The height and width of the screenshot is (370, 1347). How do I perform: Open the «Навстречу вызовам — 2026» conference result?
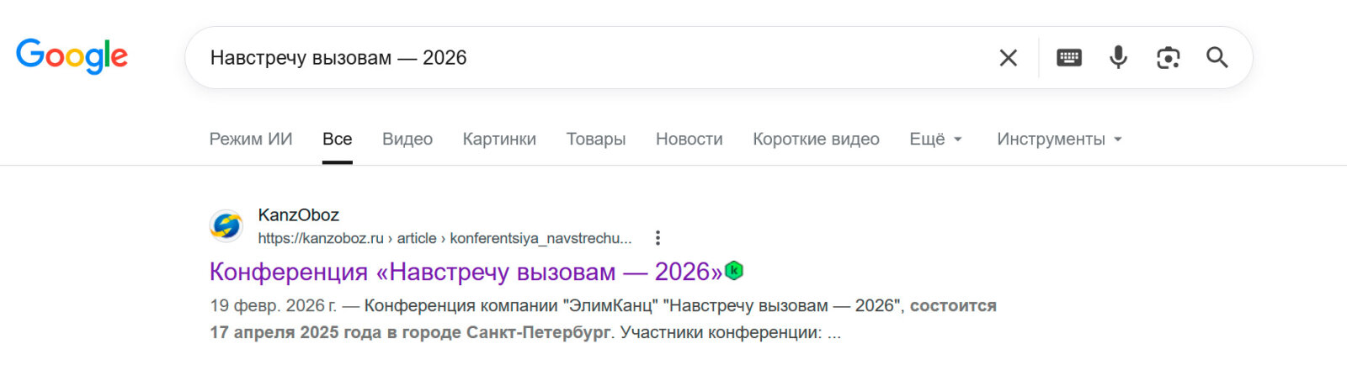click(x=466, y=272)
